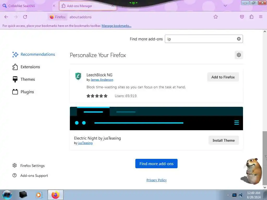Viewport: 267px width, 200px height.
Task: Open the Windows Start orb
Action: point(7,195)
